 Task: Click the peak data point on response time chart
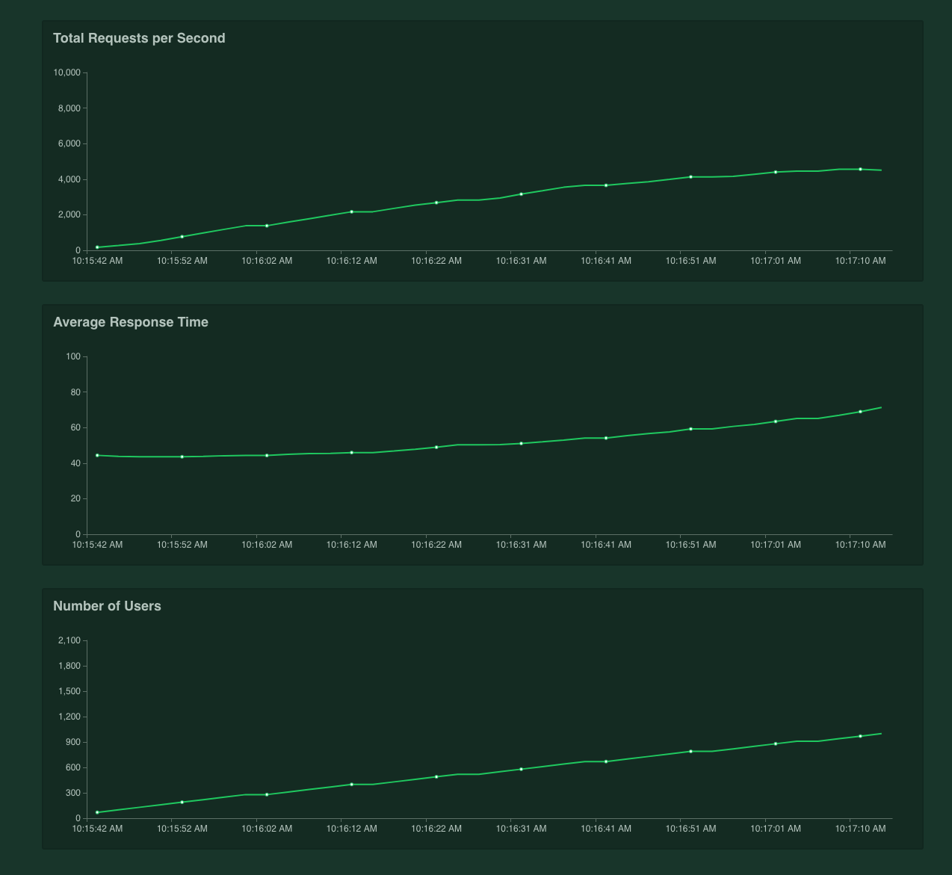click(861, 410)
